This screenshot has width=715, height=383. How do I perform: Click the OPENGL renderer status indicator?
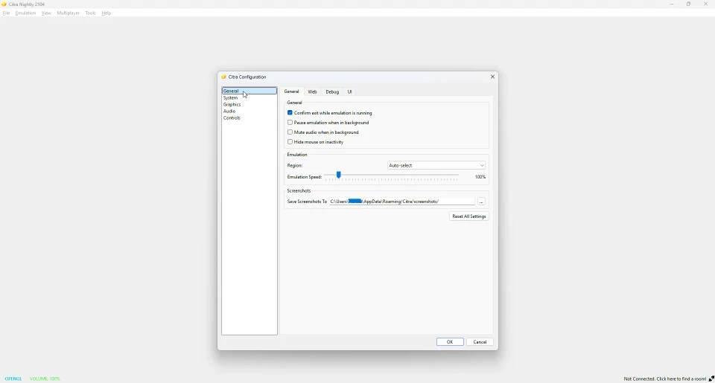point(13,379)
